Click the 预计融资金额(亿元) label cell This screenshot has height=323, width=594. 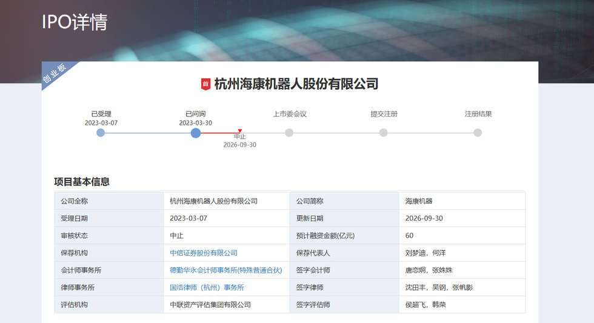[344, 236]
